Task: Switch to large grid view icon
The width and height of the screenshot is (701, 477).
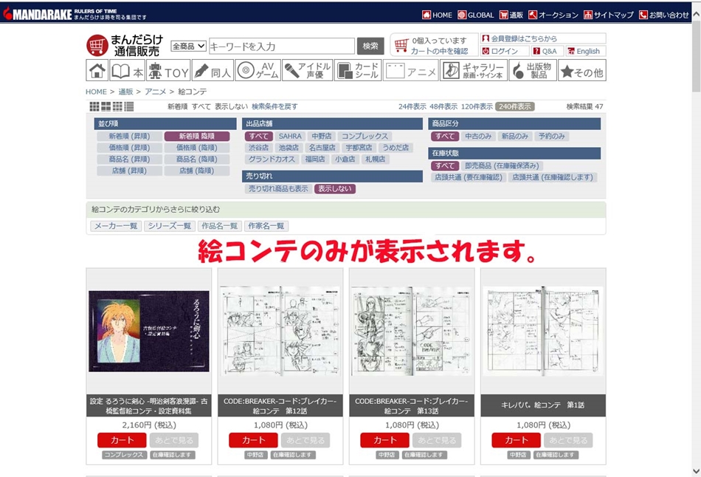Action: point(94,106)
